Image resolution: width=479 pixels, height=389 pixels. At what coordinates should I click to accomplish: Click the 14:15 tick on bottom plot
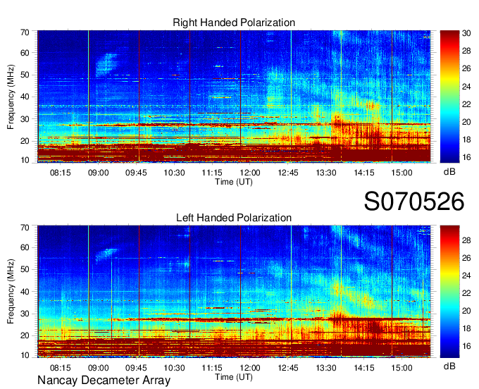(x=364, y=368)
